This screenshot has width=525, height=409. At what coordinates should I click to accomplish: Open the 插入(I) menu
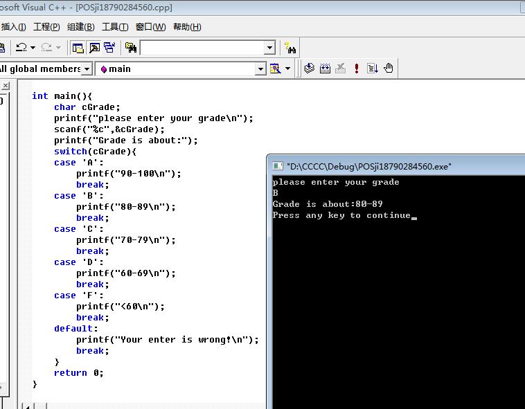(x=13, y=27)
